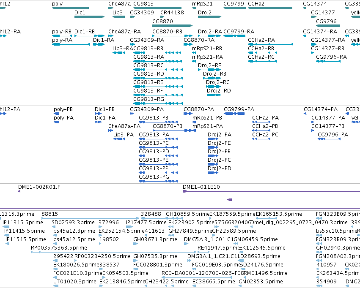Select the transcript label "Droj2-RE"

pyautogui.click(x=210, y=65)
